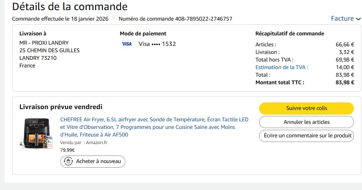Click the buy-again cart icon
The width and height of the screenshot is (362, 190).
[x=68, y=161]
